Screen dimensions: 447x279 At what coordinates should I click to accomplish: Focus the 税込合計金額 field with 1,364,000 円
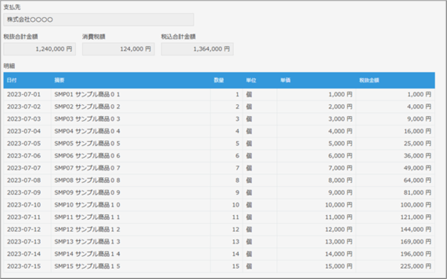pos(197,49)
